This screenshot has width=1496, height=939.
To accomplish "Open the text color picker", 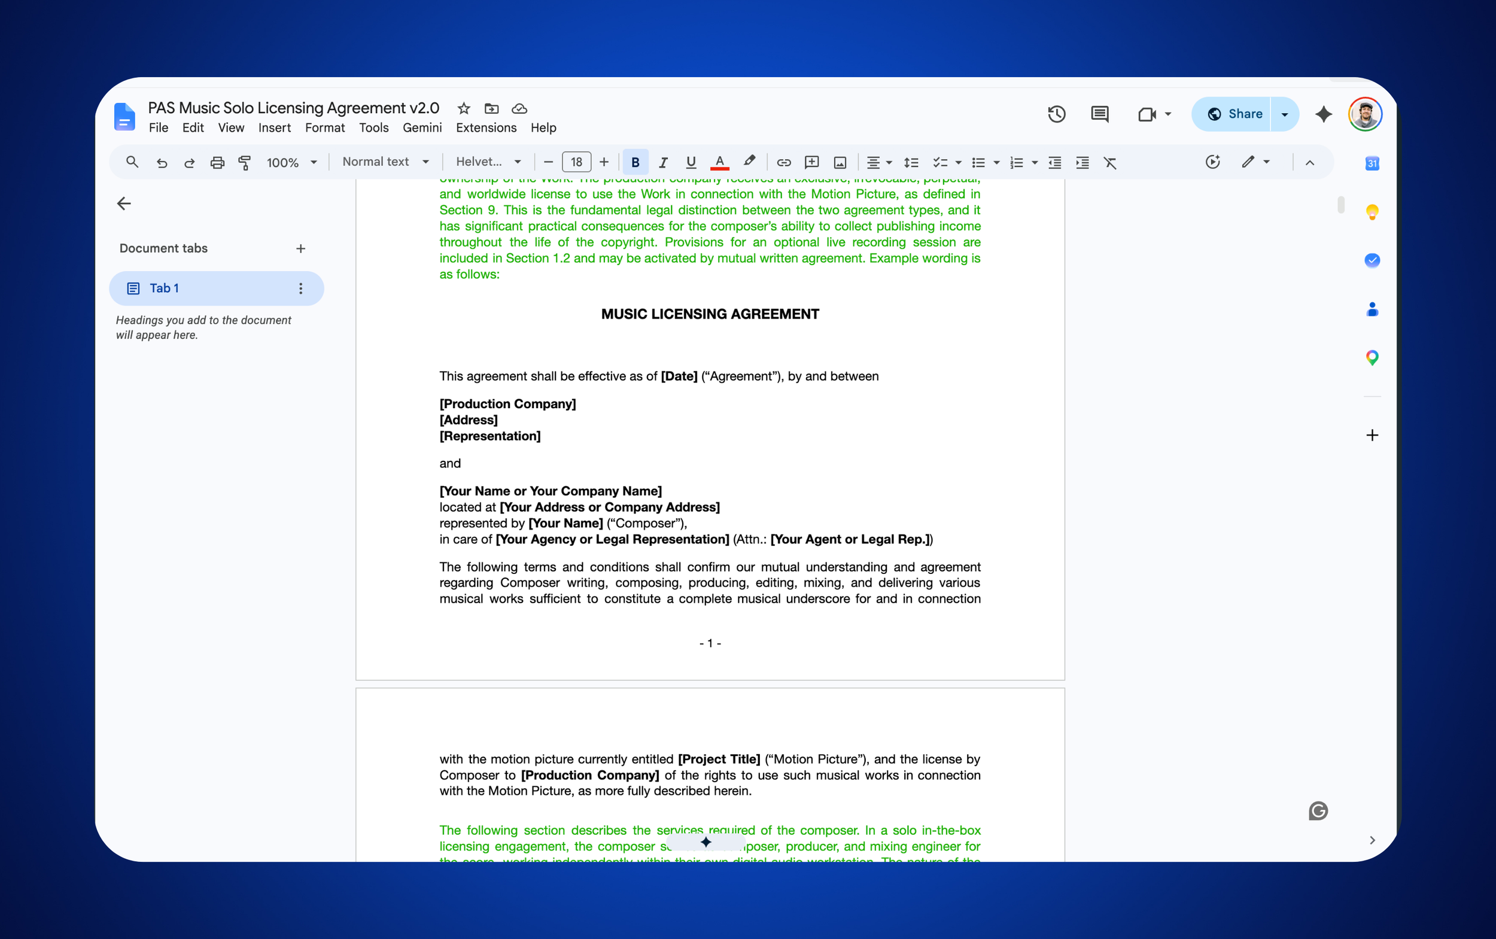I will coord(720,163).
